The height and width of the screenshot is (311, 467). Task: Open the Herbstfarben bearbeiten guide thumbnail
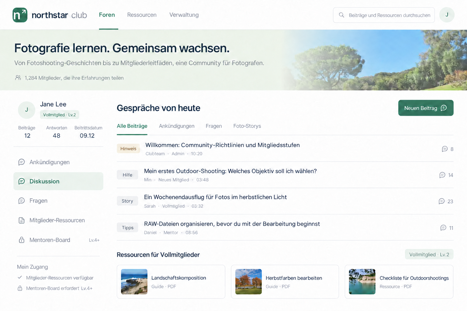tap(248, 282)
